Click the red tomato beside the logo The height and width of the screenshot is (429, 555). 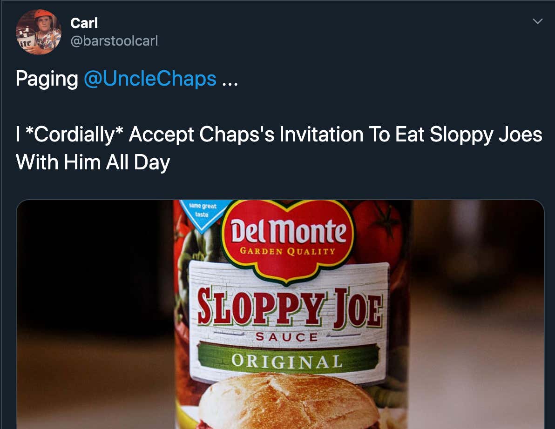pos(377,229)
